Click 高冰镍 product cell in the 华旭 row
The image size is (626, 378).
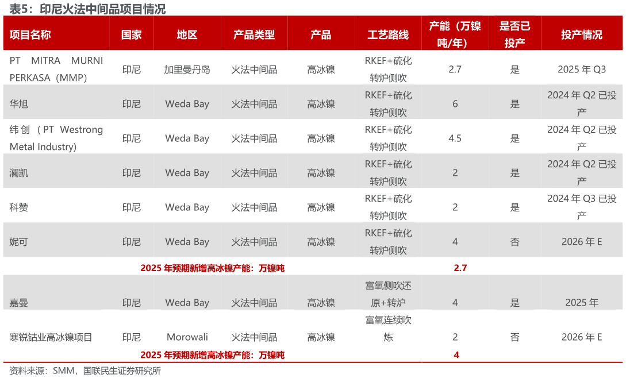point(321,104)
